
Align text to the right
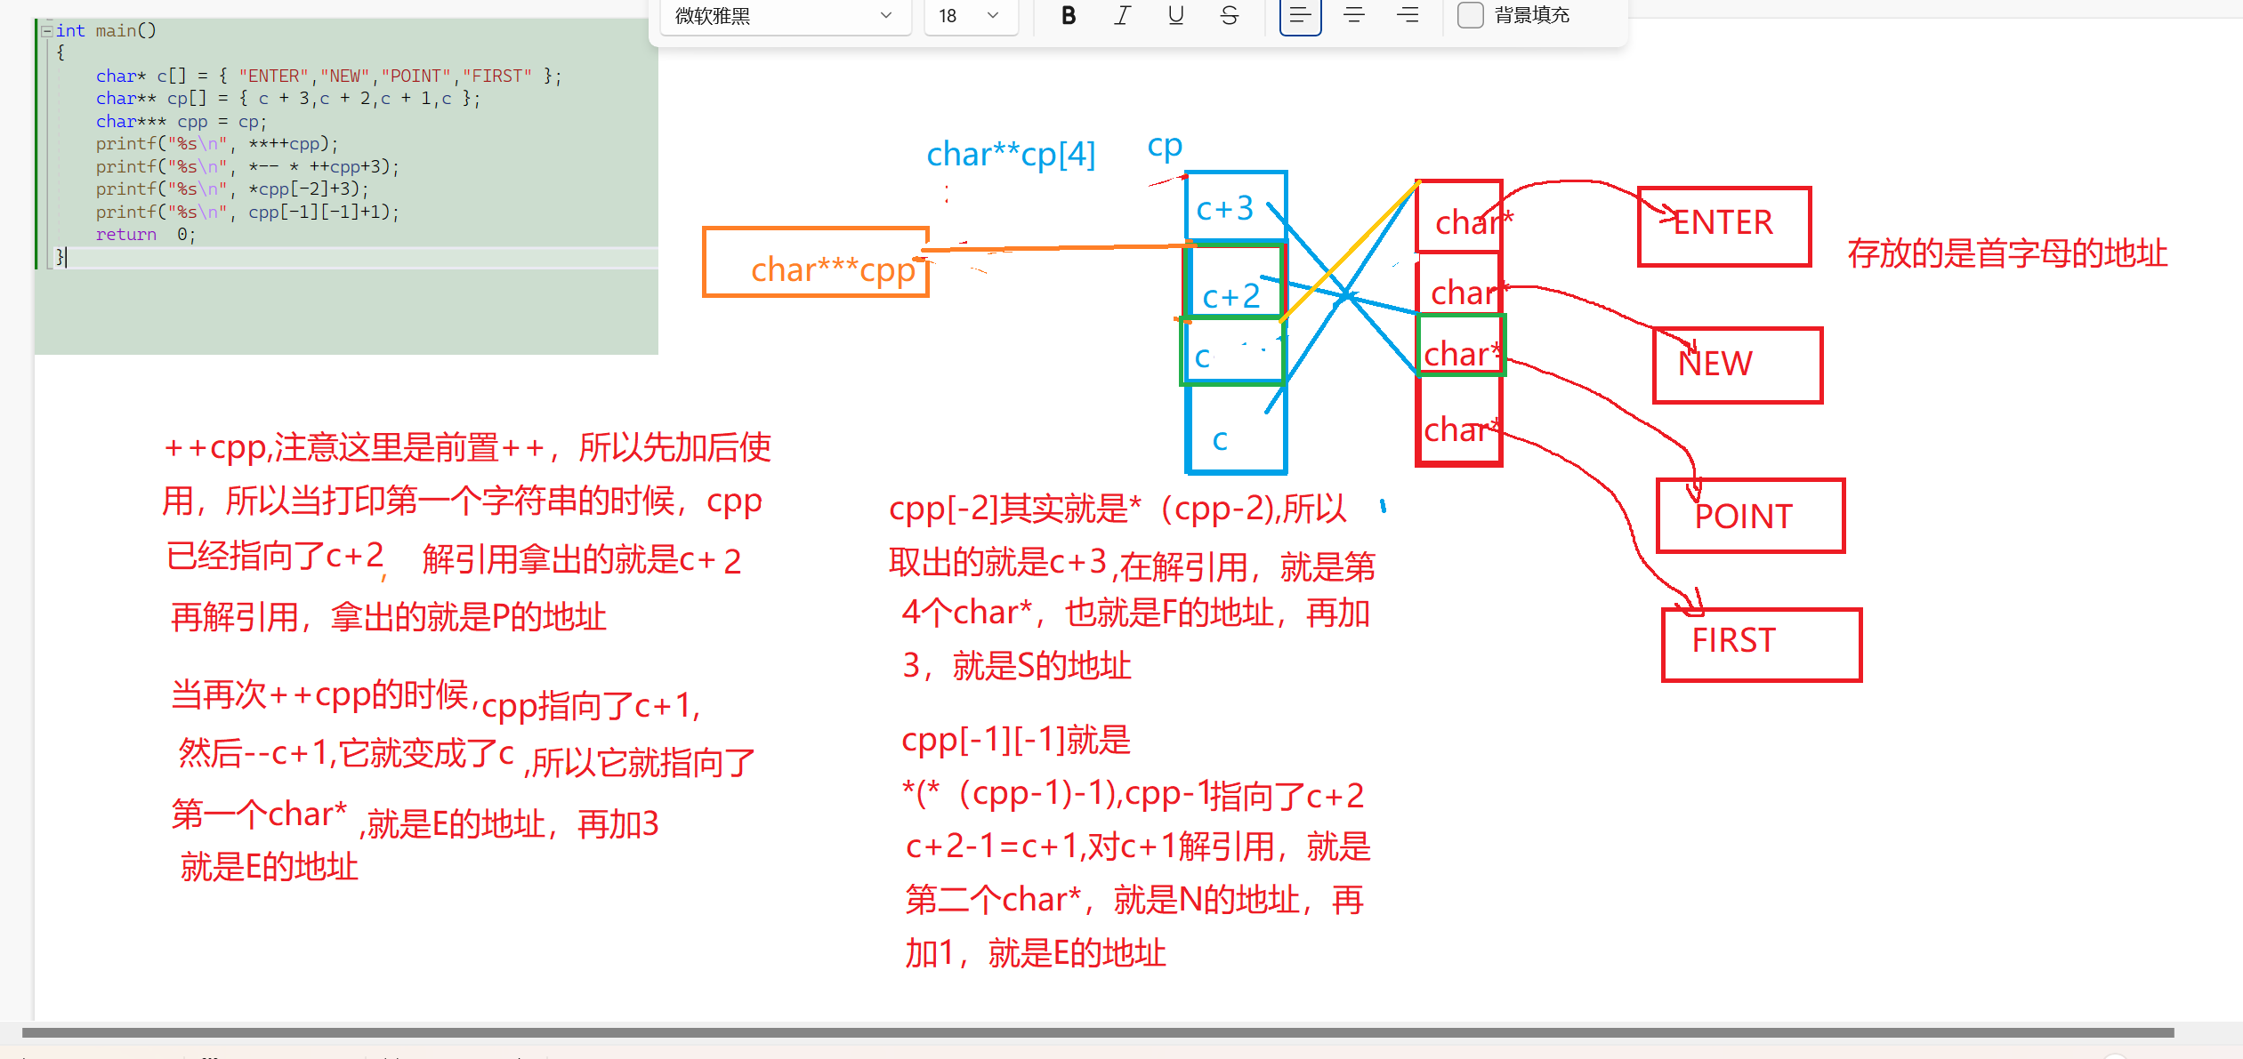pos(1407,15)
